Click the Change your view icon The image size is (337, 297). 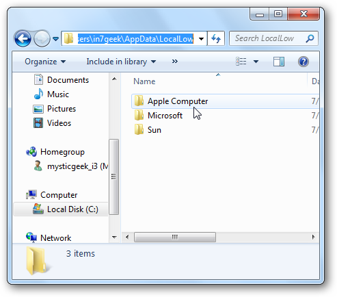241,62
